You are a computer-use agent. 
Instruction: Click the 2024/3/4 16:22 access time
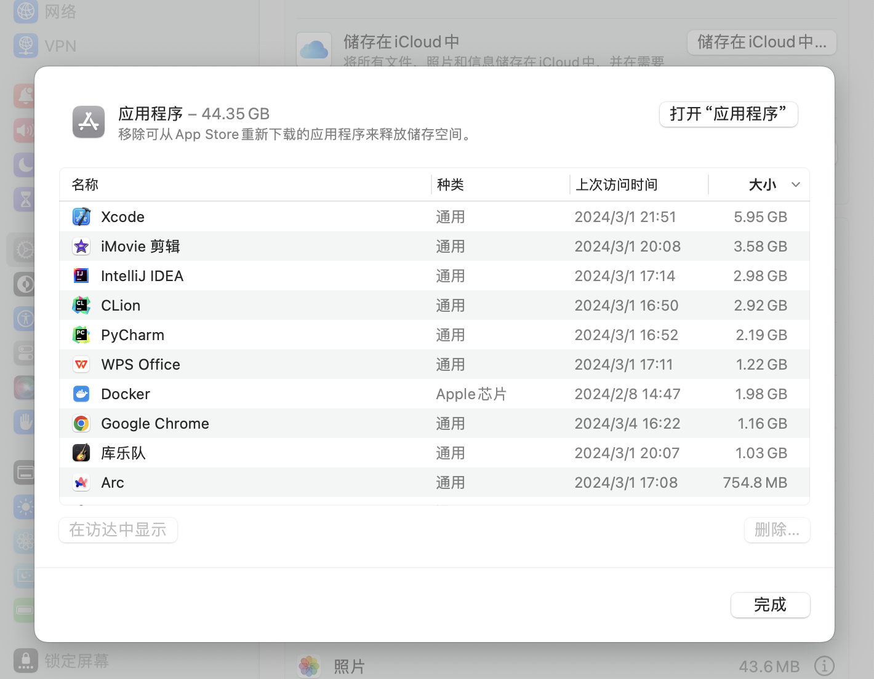(x=627, y=424)
